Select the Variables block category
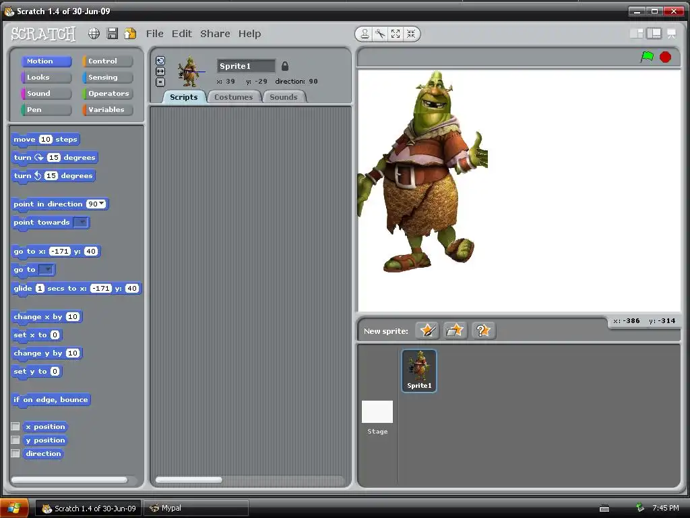This screenshot has height=518, width=690. tap(107, 110)
